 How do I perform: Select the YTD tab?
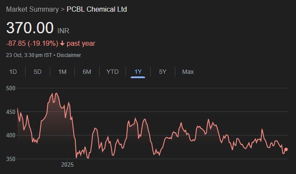tap(113, 72)
